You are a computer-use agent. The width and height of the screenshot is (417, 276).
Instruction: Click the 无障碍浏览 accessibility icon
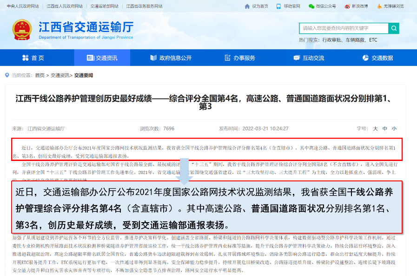(379, 6)
